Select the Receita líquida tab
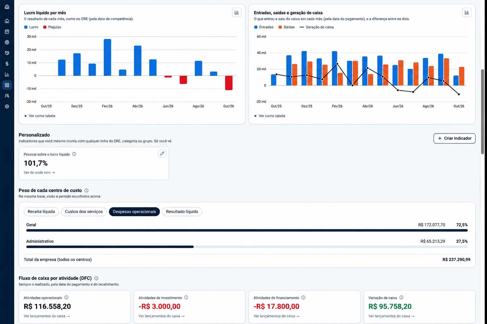 (41, 212)
